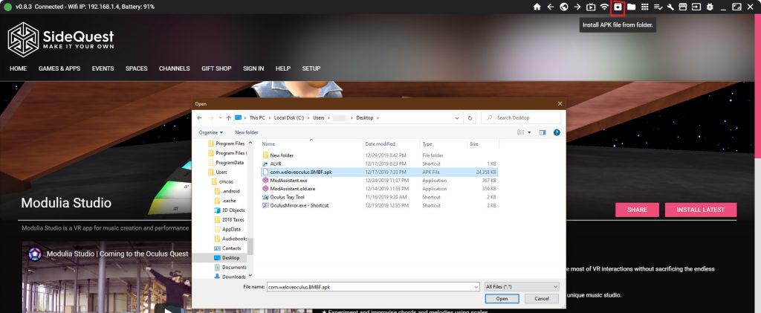This screenshot has height=313, width=761.
Task: Open the GIFT SHOP menu item
Action: (x=216, y=68)
